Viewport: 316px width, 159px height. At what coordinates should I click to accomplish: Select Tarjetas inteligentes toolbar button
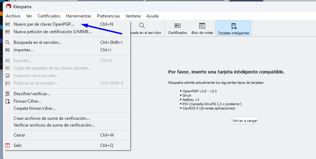click(233, 28)
